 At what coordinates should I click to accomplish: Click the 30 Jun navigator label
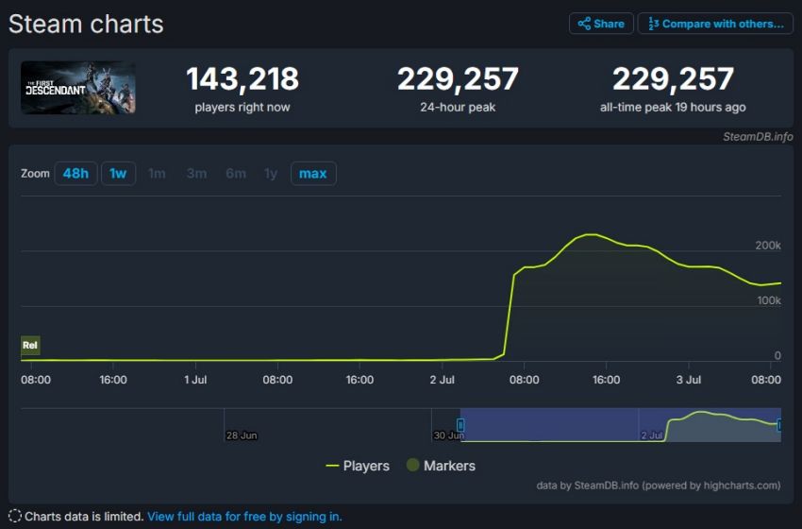448,435
